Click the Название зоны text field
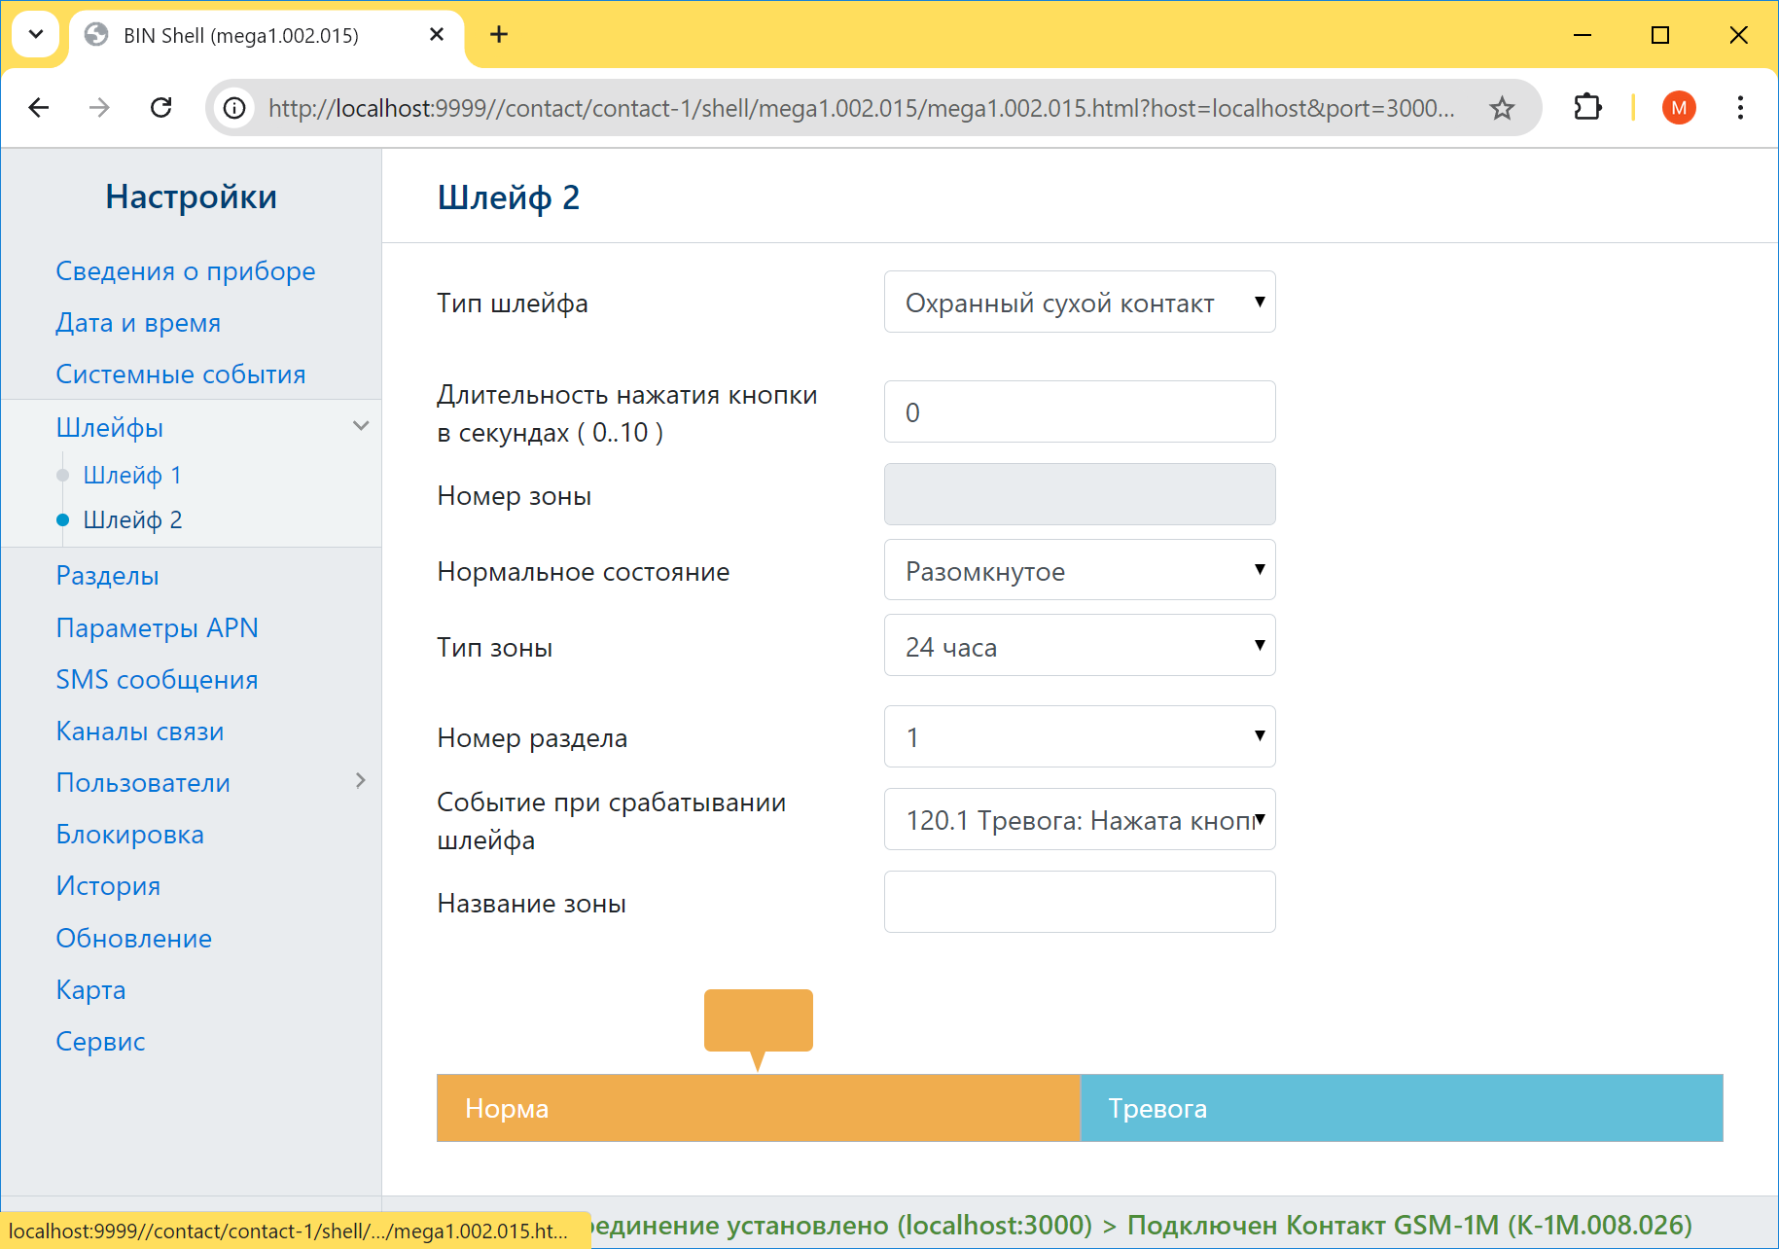1779x1249 pixels. 1079,902
